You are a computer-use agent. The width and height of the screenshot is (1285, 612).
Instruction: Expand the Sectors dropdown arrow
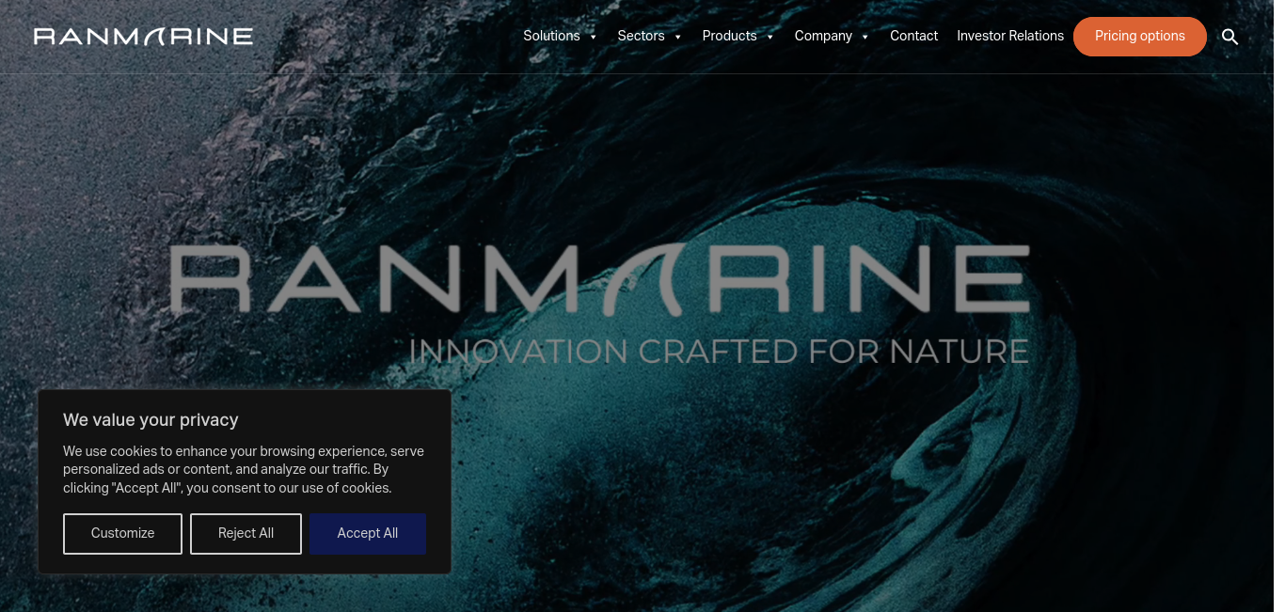(677, 37)
